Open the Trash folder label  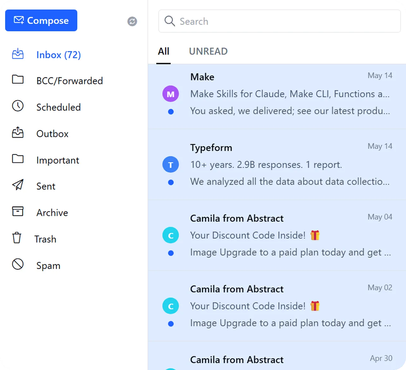point(45,239)
